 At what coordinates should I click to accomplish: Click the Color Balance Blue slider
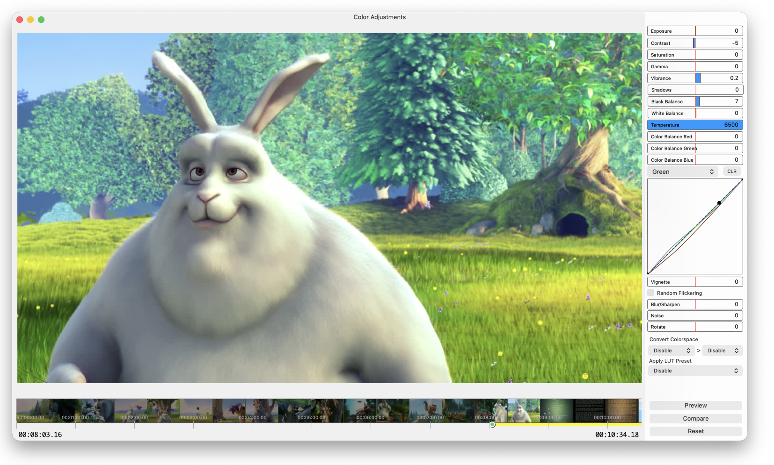pyautogui.click(x=695, y=160)
